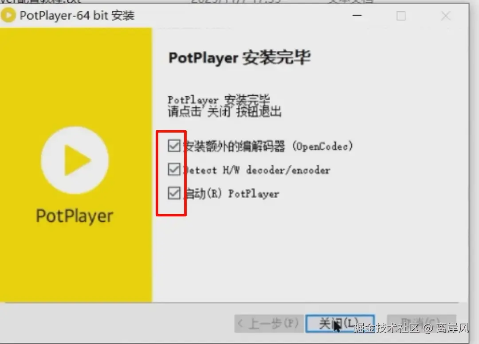The height and width of the screenshot is (344, 479).
Task: Click the 'PotPlayer 安装完毕' heading text
Action: tap(239, 58)
